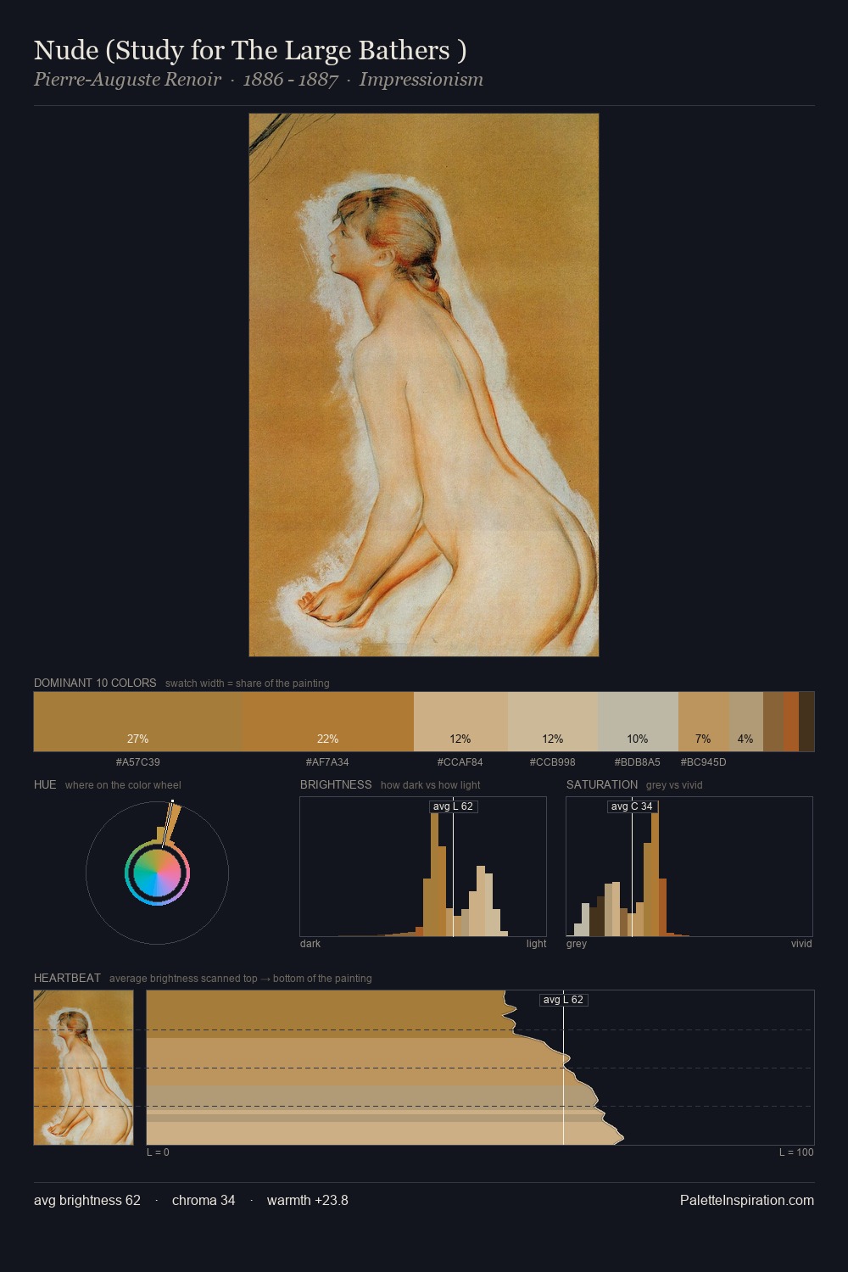Viewport: 848px width, 1272px height.
Task: Click the hex label #CCAF84
Action: [x=460, y=762]
